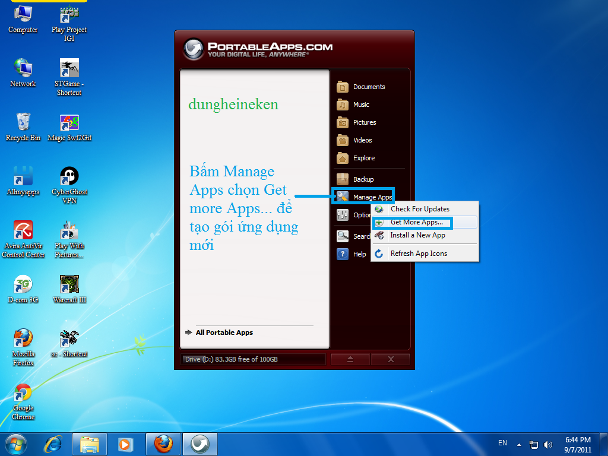Click the PortableApps.com logo icon

point(193,49)
